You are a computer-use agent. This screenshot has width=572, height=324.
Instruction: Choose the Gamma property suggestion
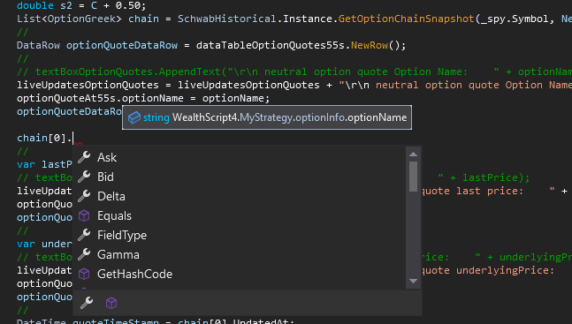tap(240, 254)
